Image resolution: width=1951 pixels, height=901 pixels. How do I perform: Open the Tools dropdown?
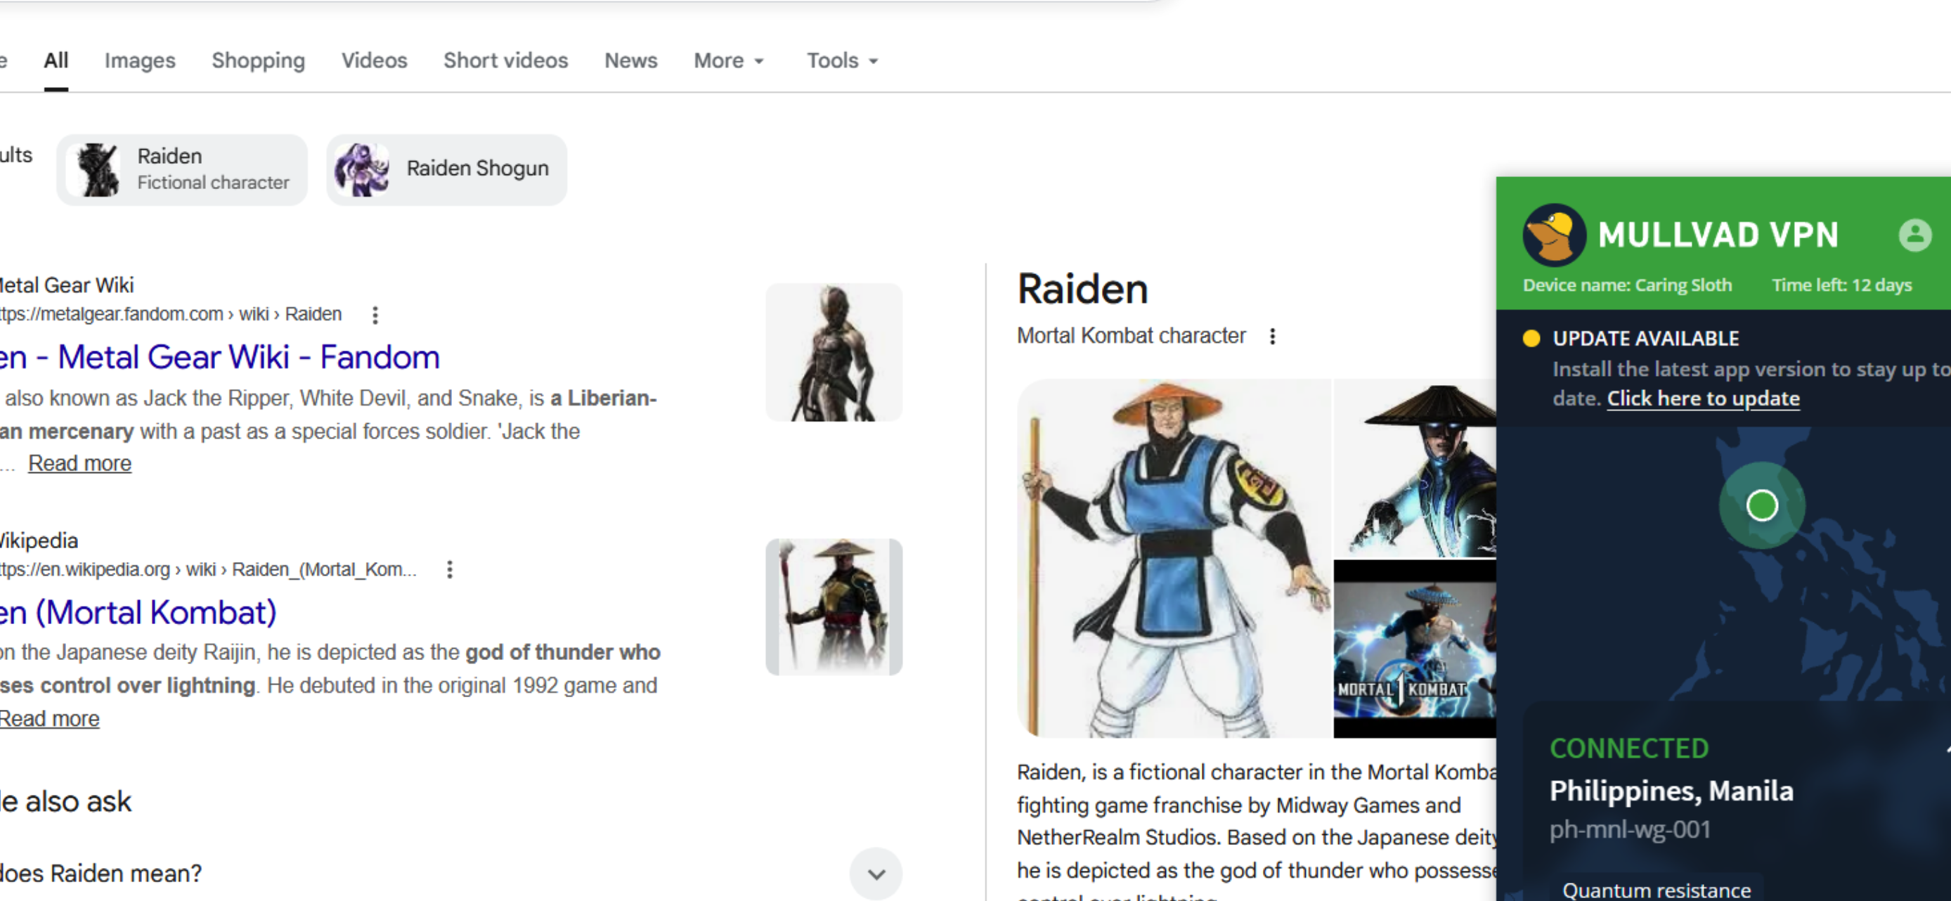842,60
